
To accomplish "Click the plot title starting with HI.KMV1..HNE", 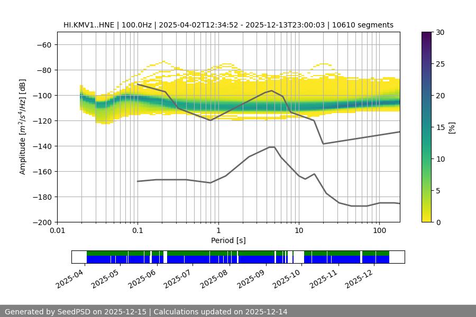I will (228, 25).
